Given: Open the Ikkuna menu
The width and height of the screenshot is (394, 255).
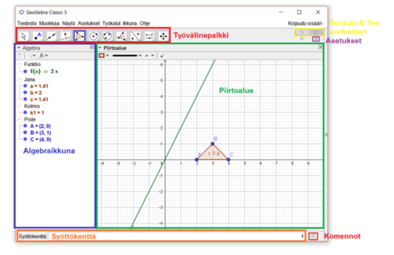Looking at the screenshot, I should click(130, 23).
